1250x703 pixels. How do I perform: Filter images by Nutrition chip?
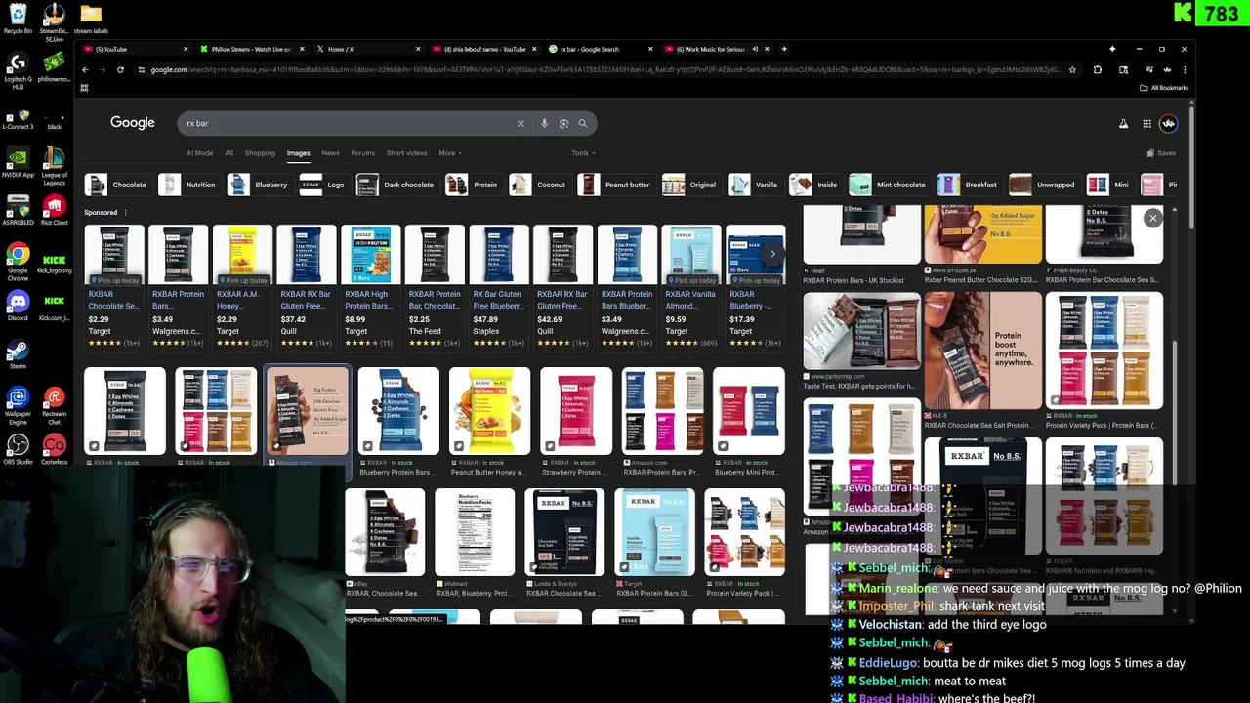(188, 185)
